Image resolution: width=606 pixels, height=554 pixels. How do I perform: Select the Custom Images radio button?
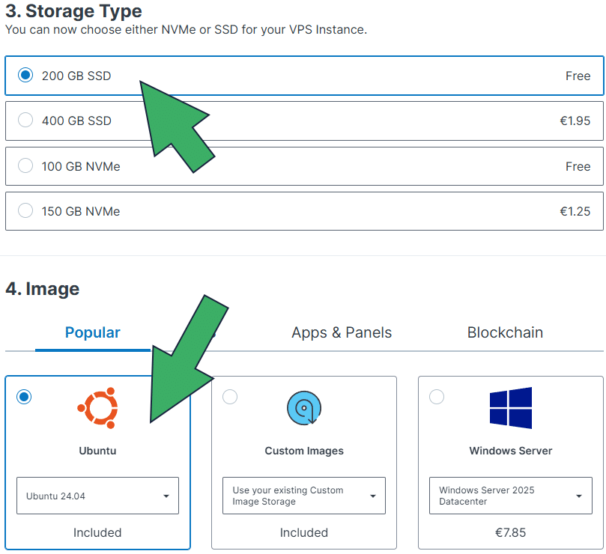pyautogui.click(x=230, y=397)
